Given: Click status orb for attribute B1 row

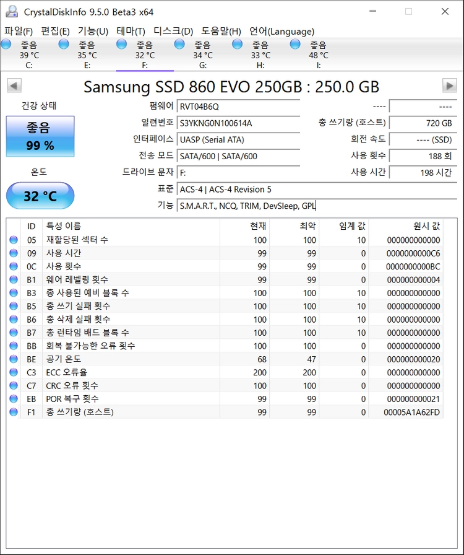Looking at the screenshot, I should click(x=14, y=279).
